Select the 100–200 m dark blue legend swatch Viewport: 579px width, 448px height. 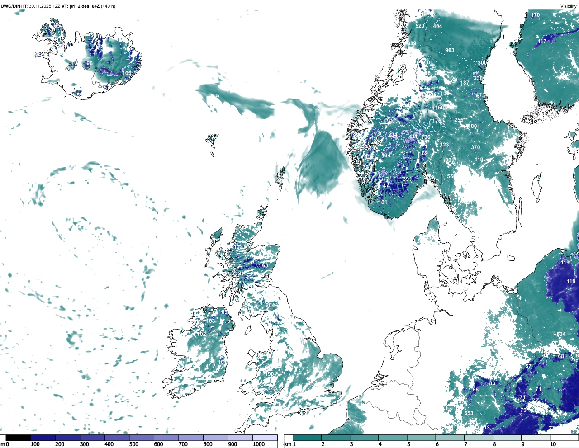point(43,438)
